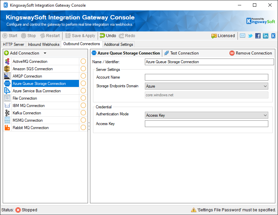
Task: Open the email envelope icon in toolbar
Action: click(242, 36)
